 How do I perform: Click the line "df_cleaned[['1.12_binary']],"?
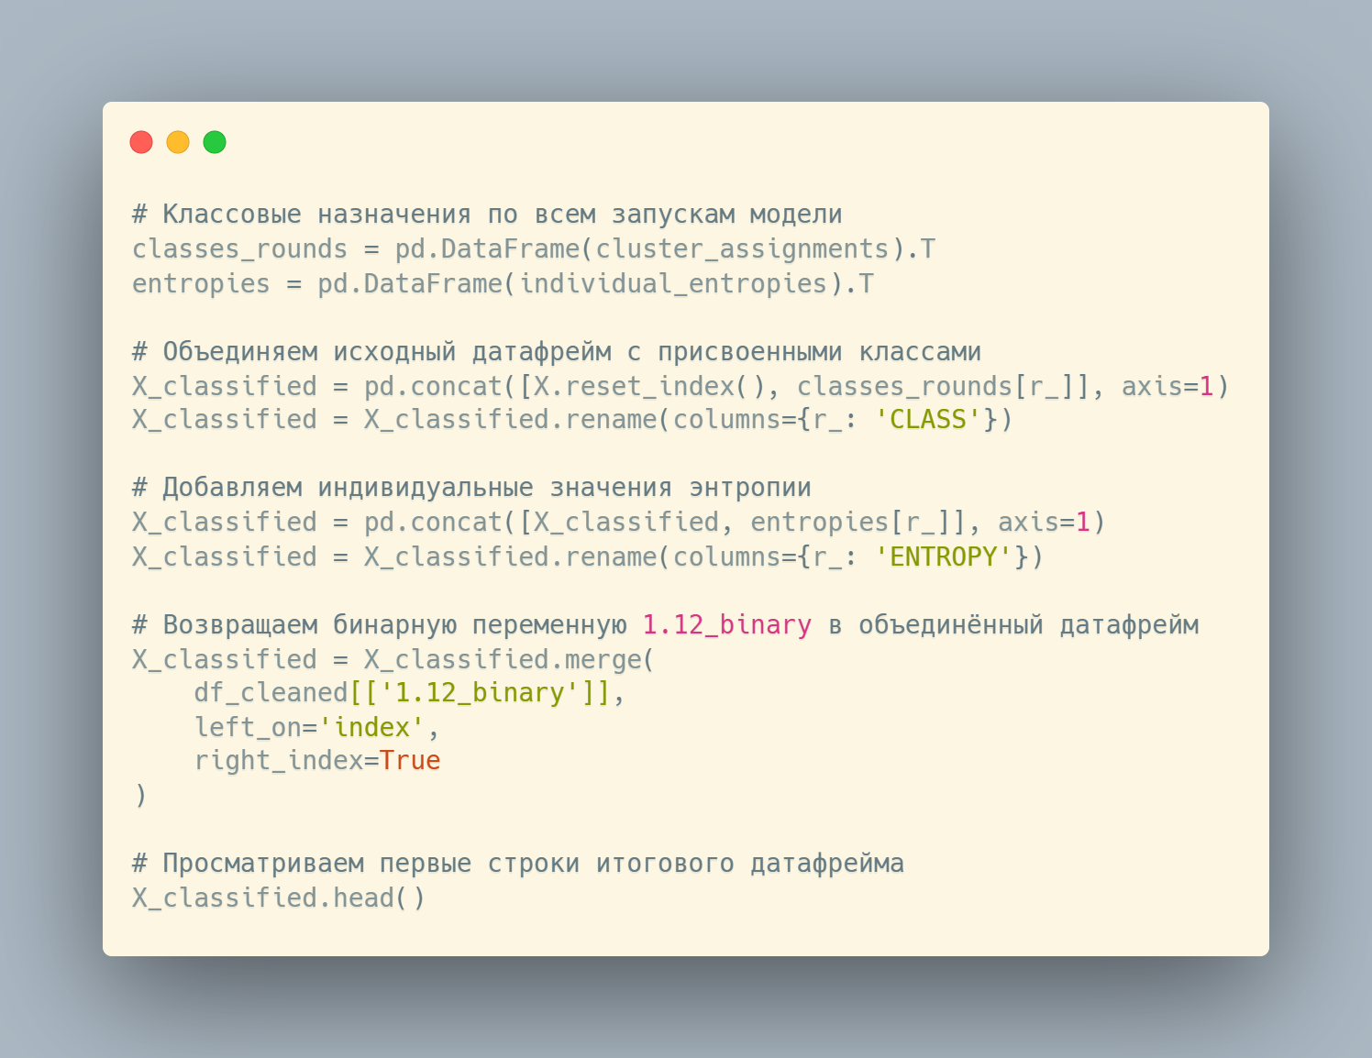[x=409, y=693]
